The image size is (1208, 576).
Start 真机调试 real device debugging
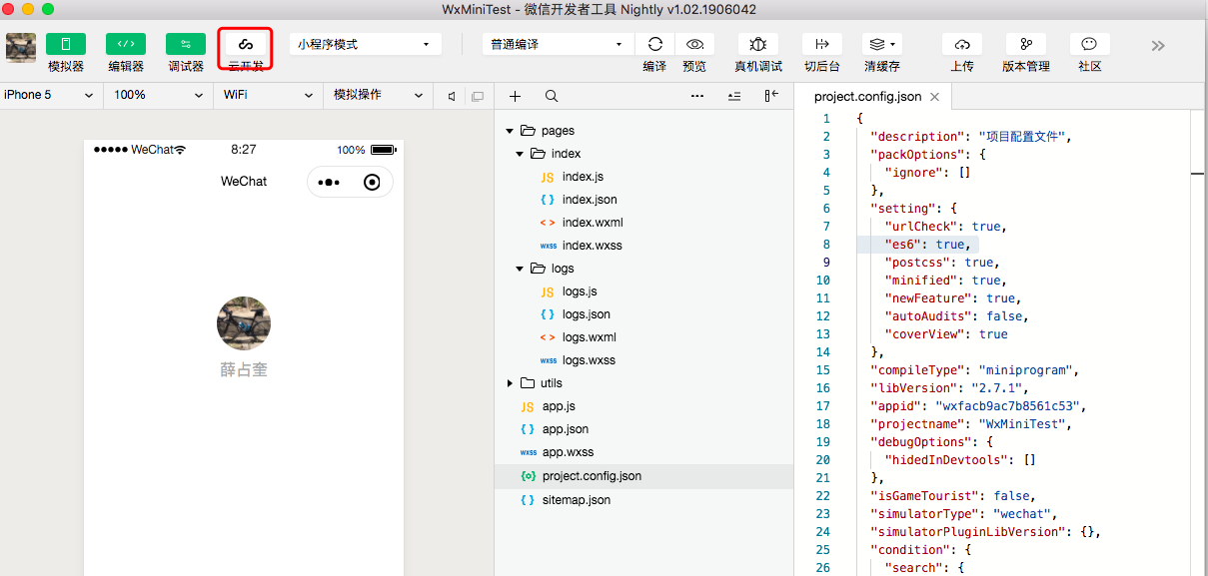758,44
